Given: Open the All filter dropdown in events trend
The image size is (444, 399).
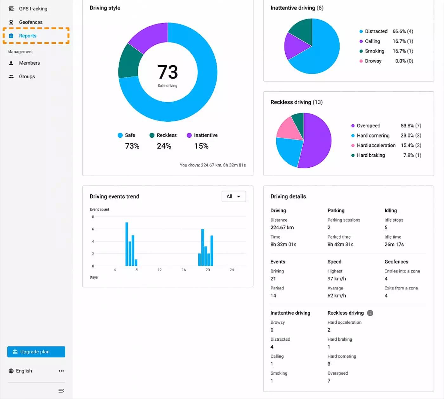Looking at the screenshot, I should (234, 196).
